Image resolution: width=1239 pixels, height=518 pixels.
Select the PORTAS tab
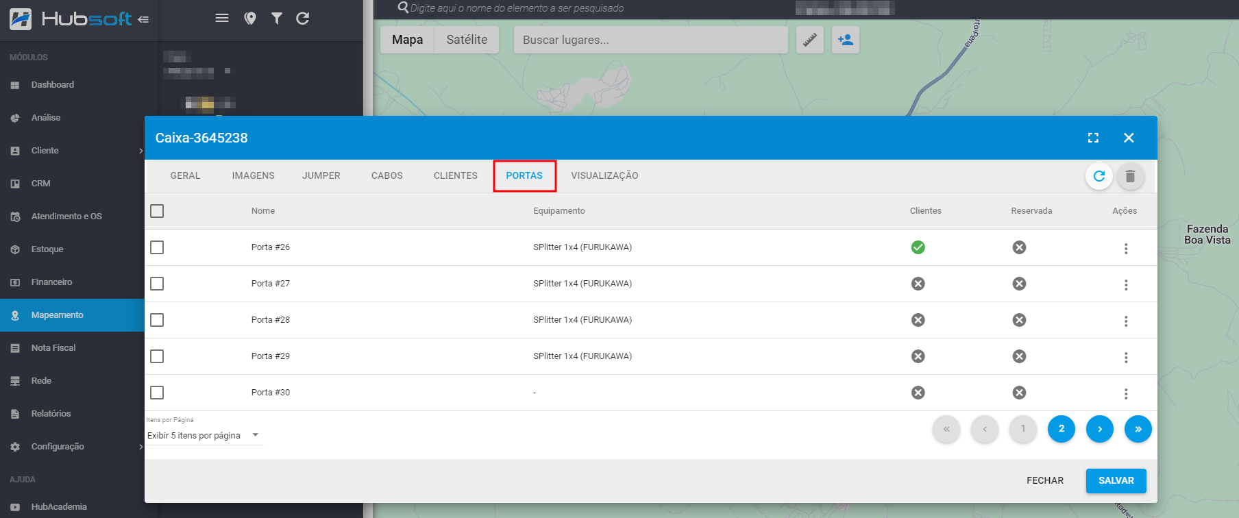point(524,176)
